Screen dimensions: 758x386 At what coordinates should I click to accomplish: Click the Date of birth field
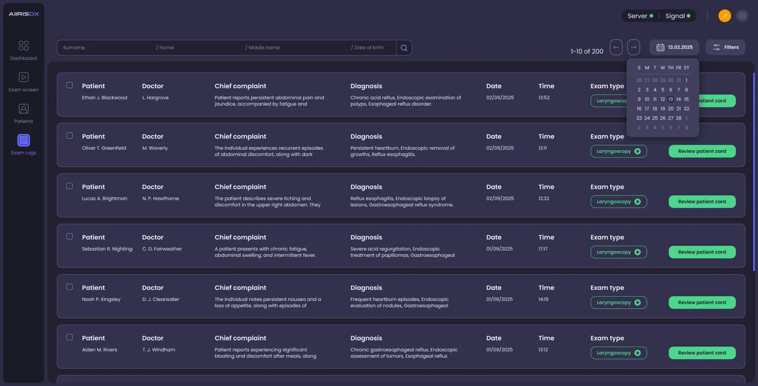[373, 48]
